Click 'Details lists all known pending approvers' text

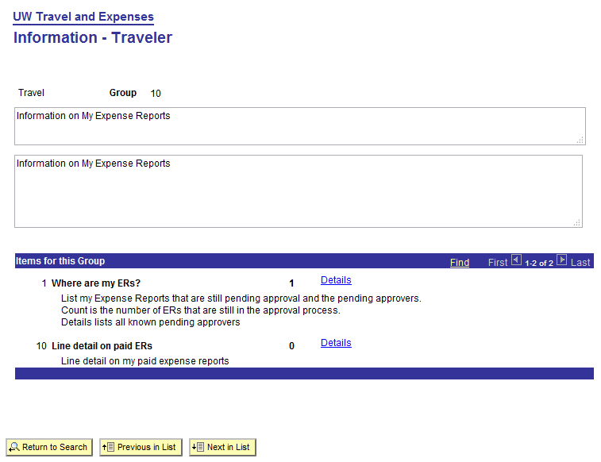[x=150, y=322]
